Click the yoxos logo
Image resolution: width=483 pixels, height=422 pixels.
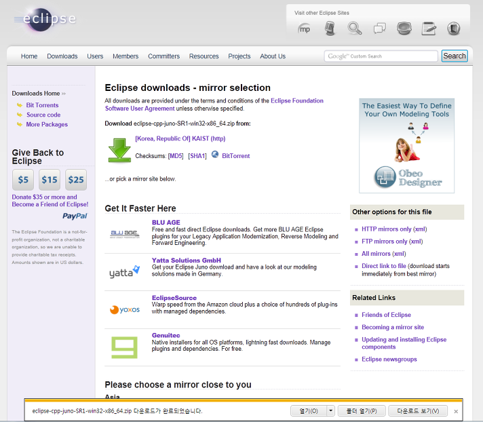click(124, 309)
